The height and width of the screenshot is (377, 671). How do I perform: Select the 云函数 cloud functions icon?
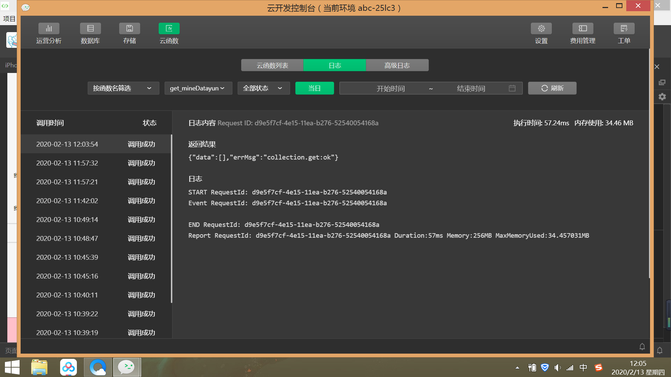coord(169,29)
